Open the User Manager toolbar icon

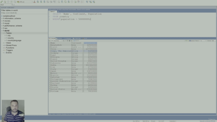(35, 2)
